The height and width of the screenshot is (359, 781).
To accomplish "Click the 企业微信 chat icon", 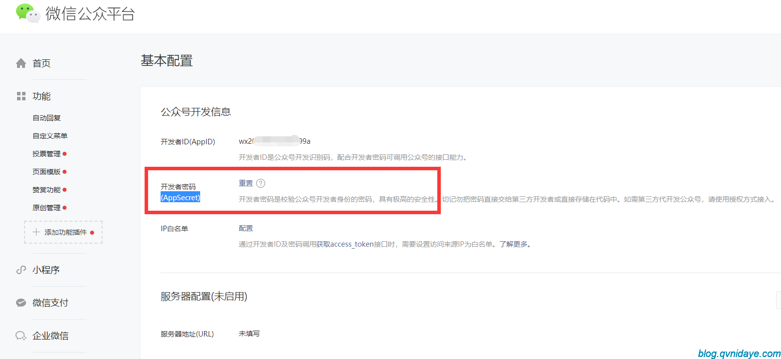I will point(21,336).
